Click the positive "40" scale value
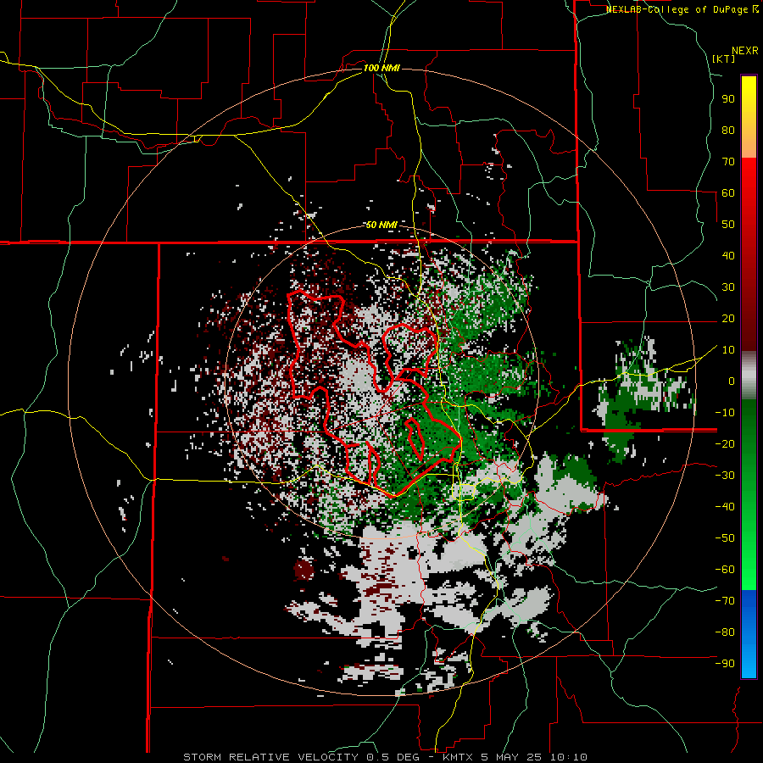Viewport: 763px width, 763px height. [x=728, y=255]
